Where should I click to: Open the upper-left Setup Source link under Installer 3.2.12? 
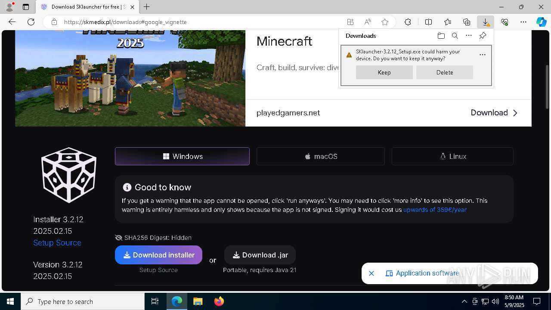(57, 243)
